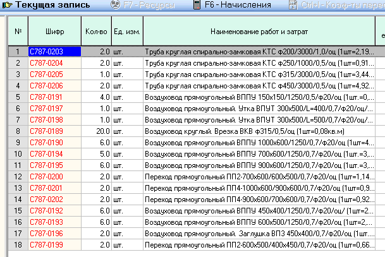Click the name Переход ПП4-1000х600/900х600
This screenshot has width=385, height=257.
click(259, 188)
